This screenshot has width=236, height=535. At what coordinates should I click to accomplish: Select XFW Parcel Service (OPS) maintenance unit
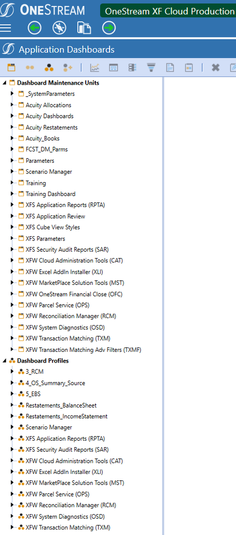58,305
